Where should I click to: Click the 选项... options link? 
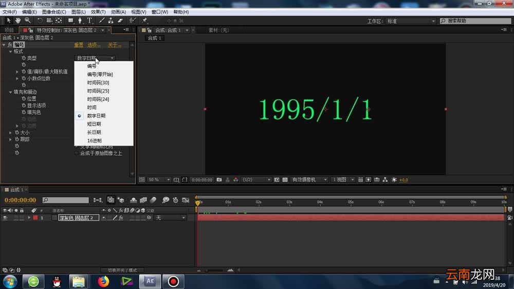click(x=94, y=45)
